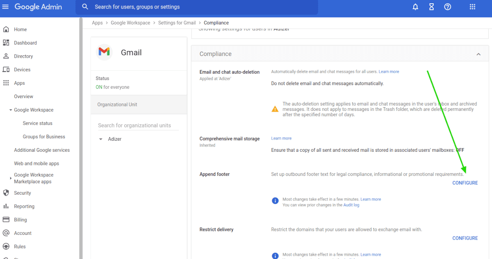
Task: Click the search field for organizational units
Action: (x=134, y=125)
